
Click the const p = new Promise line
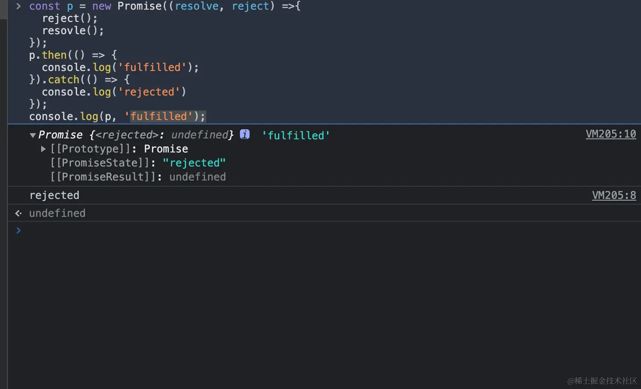pos(165,6)
